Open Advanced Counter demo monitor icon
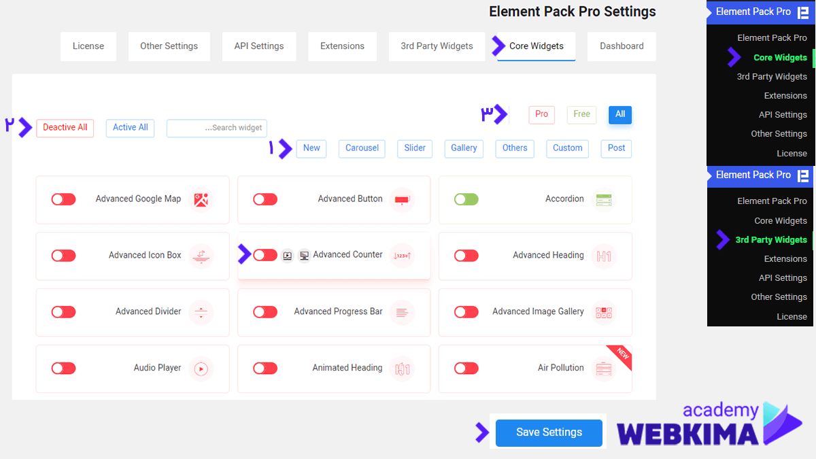 pyautogui.click(x=304, y=256)
